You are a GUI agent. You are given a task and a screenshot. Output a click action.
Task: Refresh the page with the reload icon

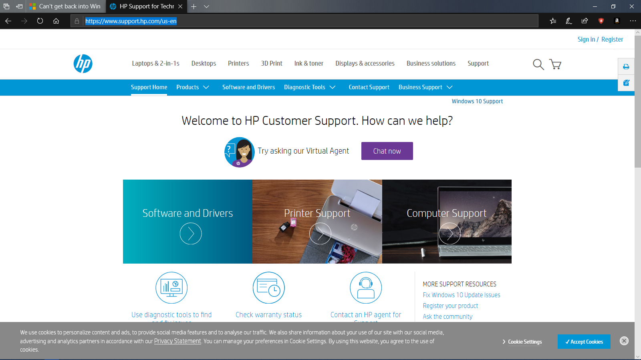[40, 21]
